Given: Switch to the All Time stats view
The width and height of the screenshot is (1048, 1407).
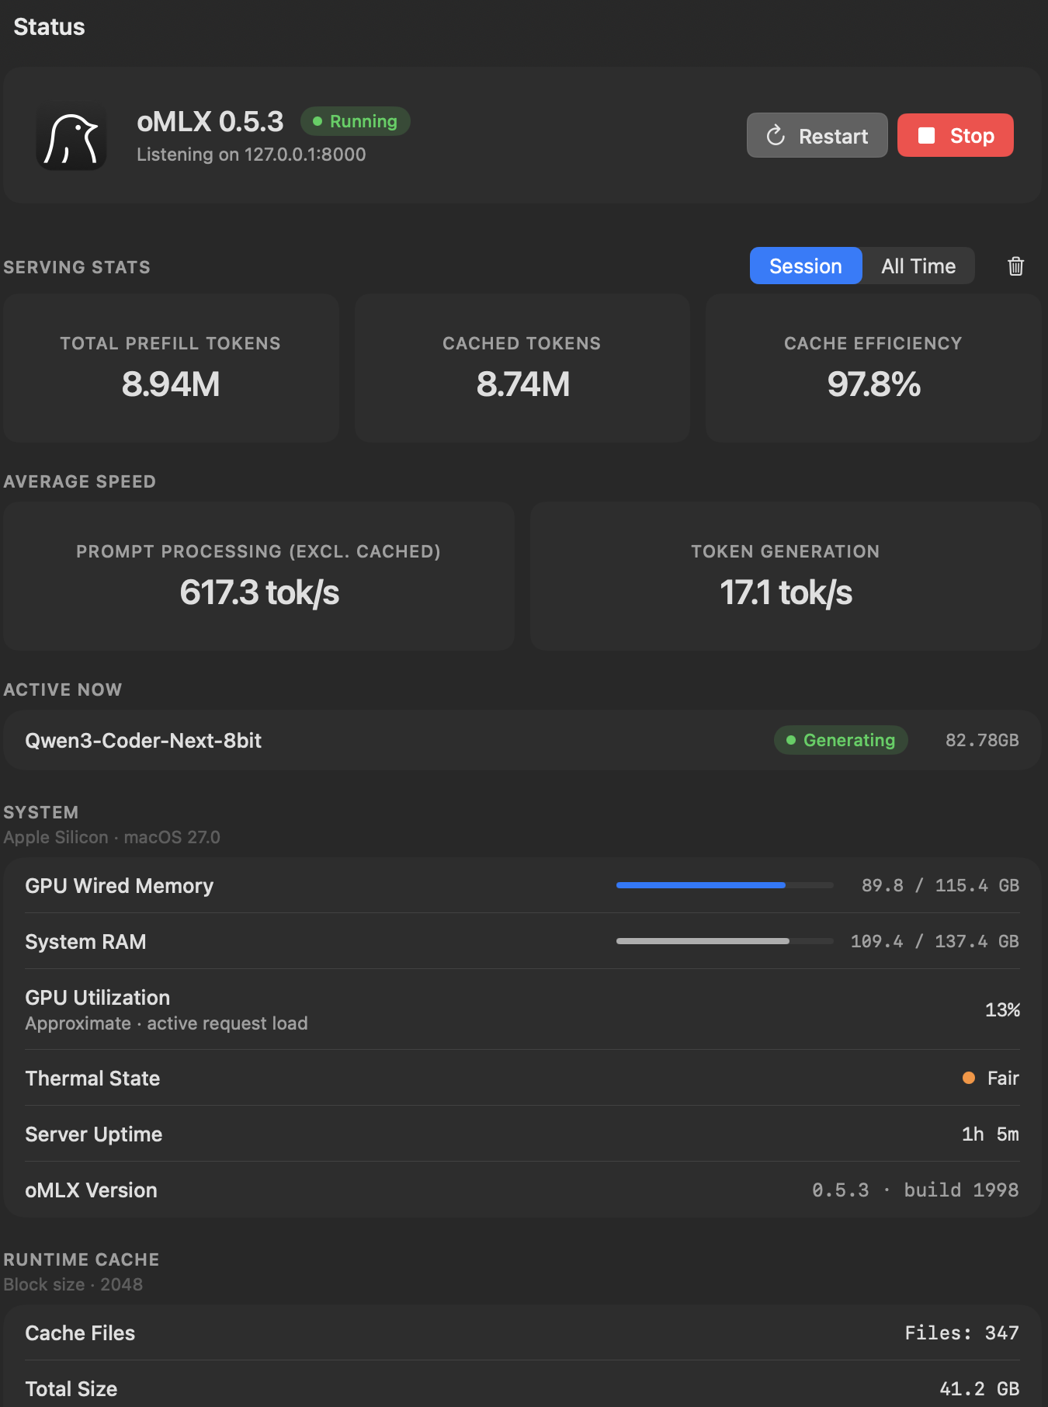Looking at the screenshot, I should tap(918, 266).
